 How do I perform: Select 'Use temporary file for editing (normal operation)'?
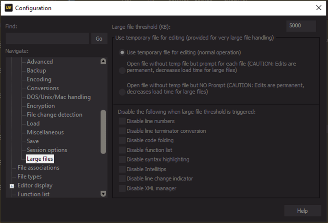(x=122, y=52)
